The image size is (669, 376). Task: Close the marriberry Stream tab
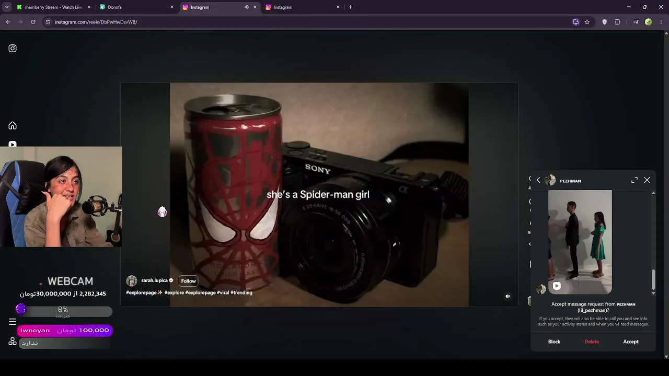(x=89, y=7)
